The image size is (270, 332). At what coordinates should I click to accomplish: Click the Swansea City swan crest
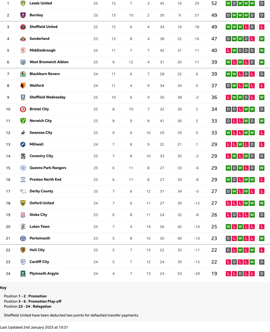pos(23,133)
